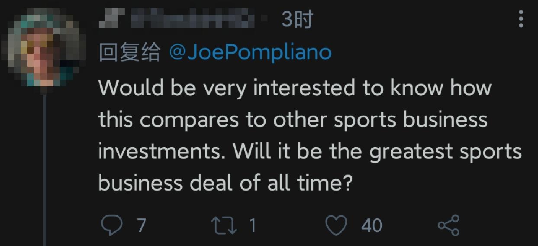Click the retweet count number 1

coord(253,225)
